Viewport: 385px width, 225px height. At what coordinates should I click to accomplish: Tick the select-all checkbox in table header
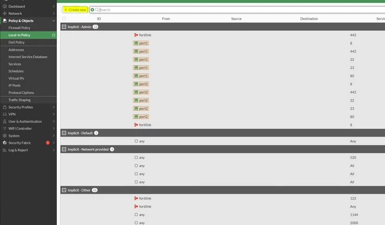[x=64, y=18]
